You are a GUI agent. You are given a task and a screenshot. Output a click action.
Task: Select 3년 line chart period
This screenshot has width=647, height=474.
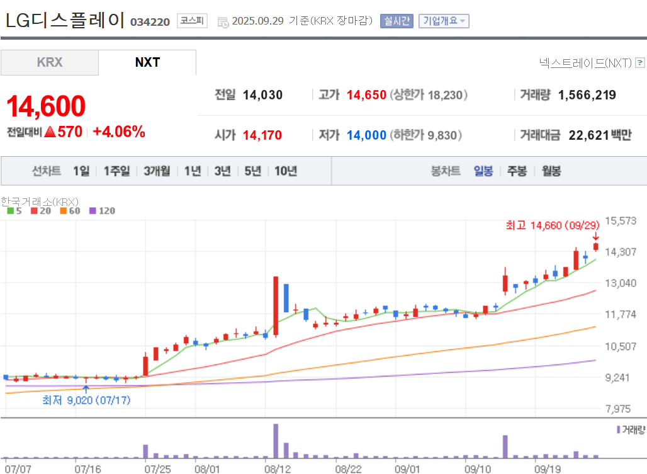[x=222, y=171]
